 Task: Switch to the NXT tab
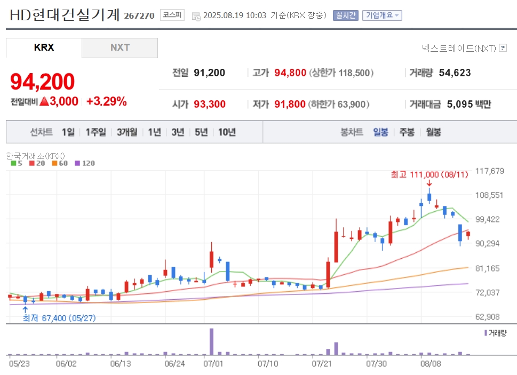pyautogui.click(x=120, y=48)
